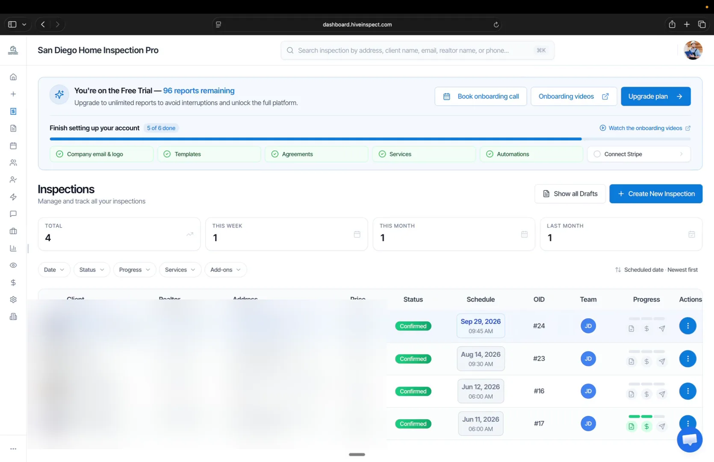
Task: Click the eye icon in sidebar
Action: point(13,265)
